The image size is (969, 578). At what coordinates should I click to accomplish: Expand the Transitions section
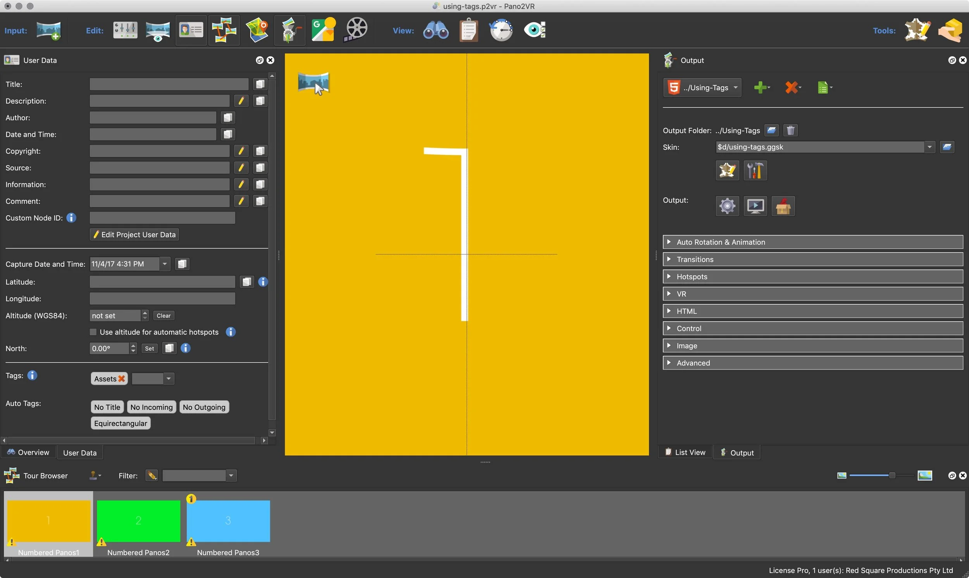[813, 259]
